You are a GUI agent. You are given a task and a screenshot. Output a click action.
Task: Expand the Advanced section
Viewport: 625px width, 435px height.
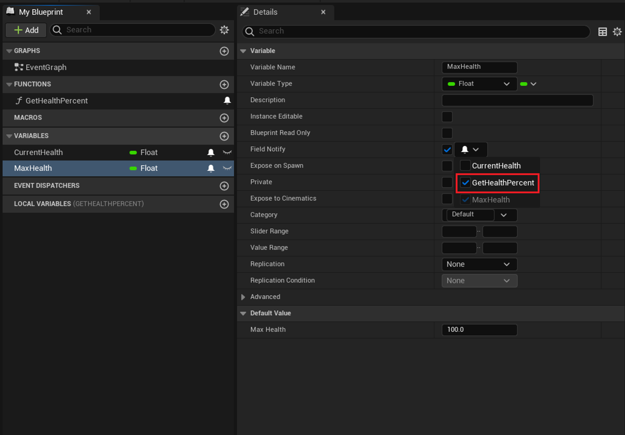(x=243, y=297)
